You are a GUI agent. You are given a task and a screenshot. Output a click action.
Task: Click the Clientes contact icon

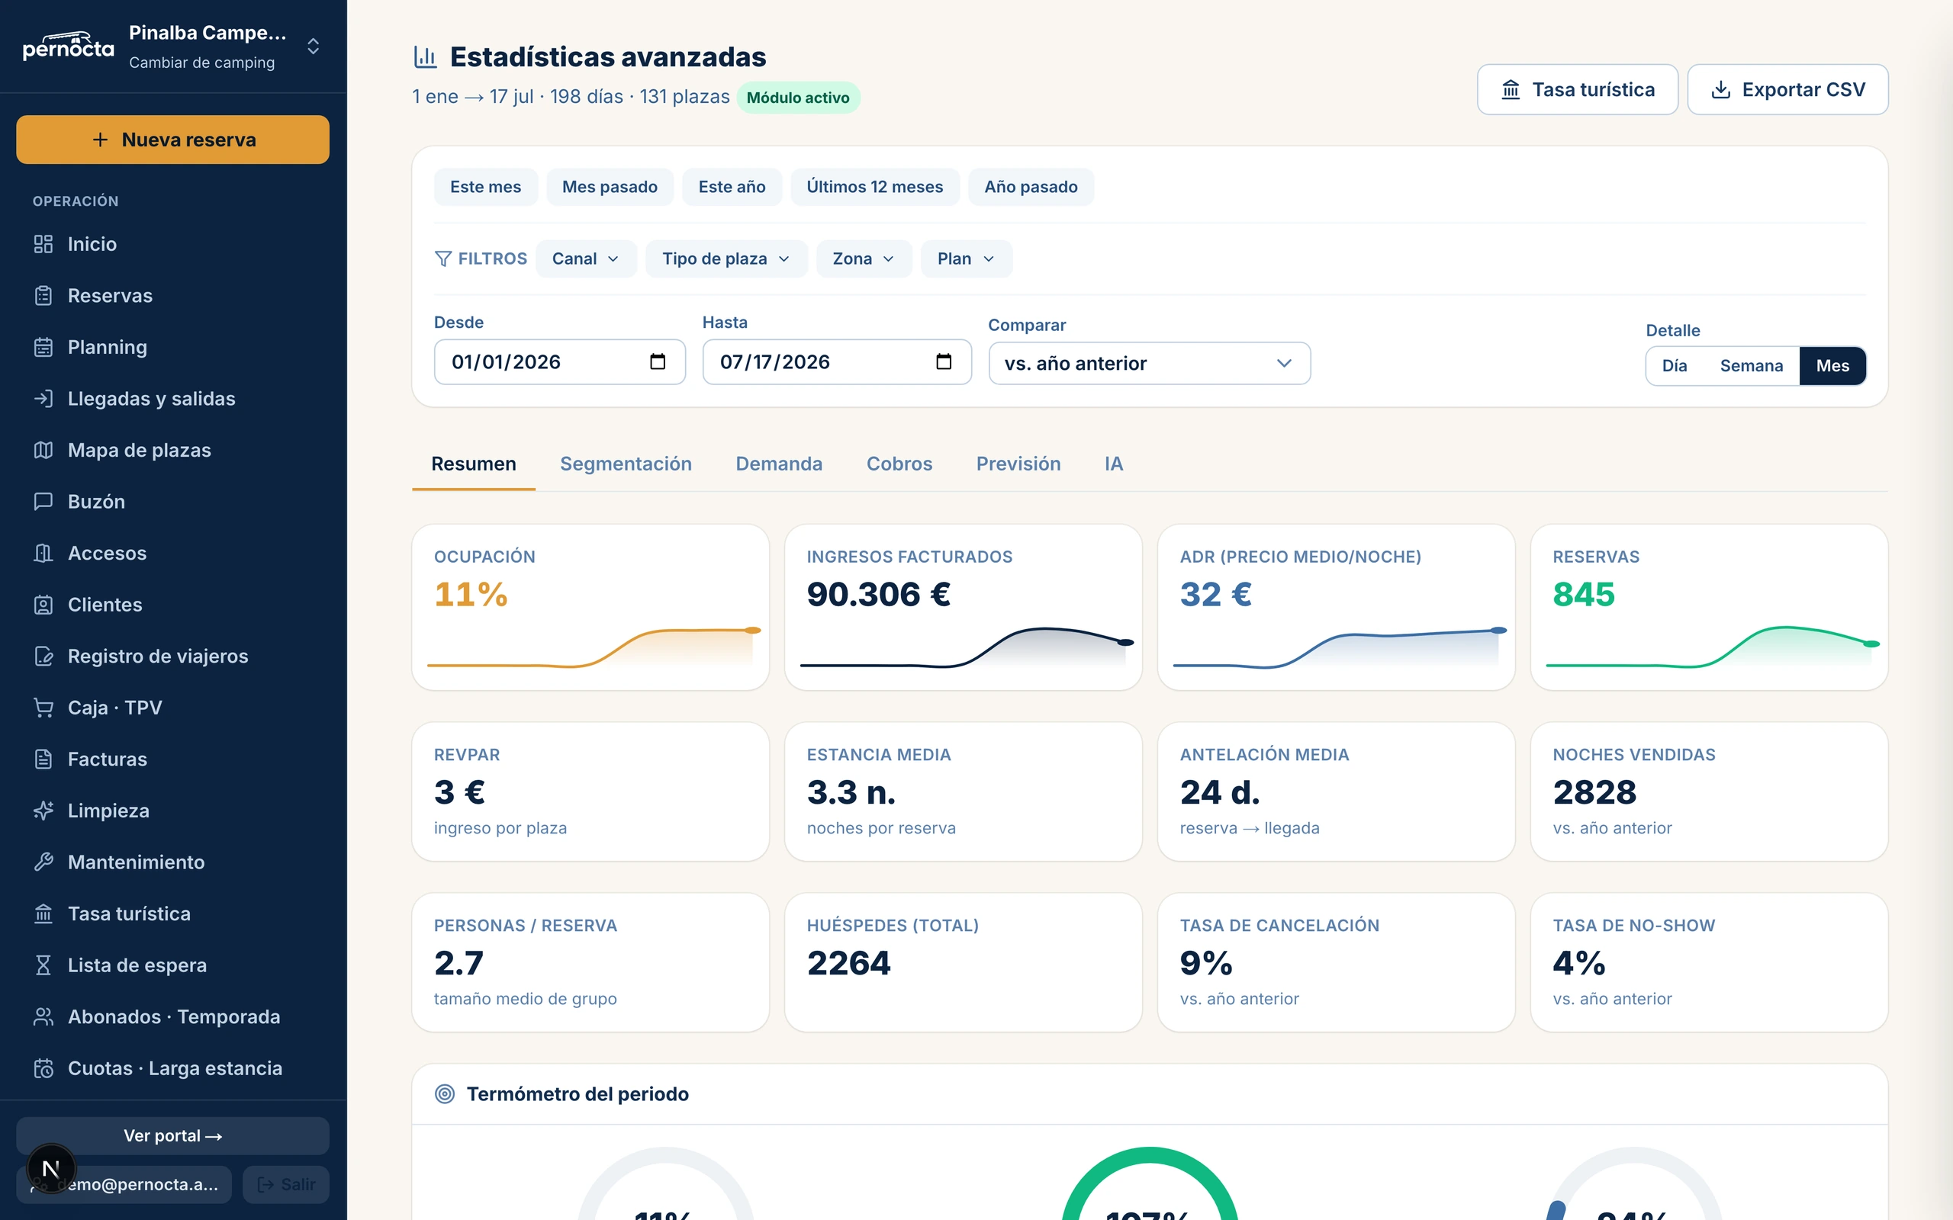point(43,605)
